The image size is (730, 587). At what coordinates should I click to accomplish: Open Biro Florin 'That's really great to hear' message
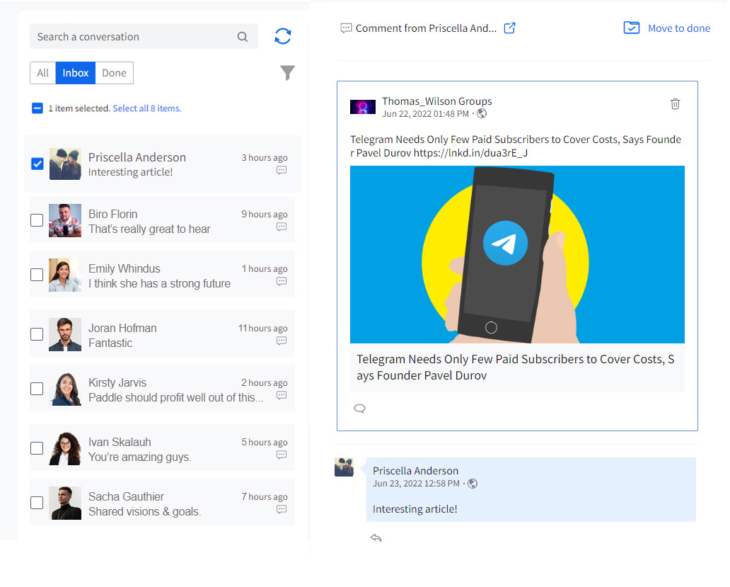click(x=149, y=229)
